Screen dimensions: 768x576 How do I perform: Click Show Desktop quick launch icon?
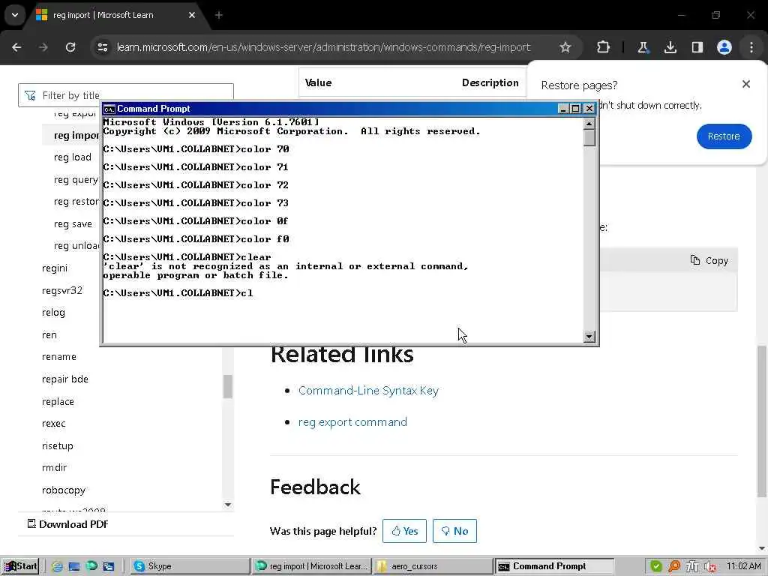(74, 566)
